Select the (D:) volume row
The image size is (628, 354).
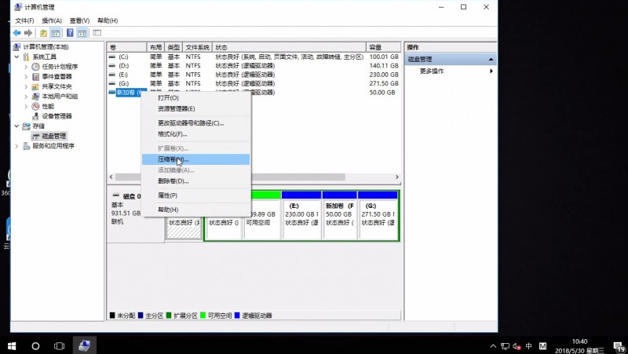tap(254, 66)
